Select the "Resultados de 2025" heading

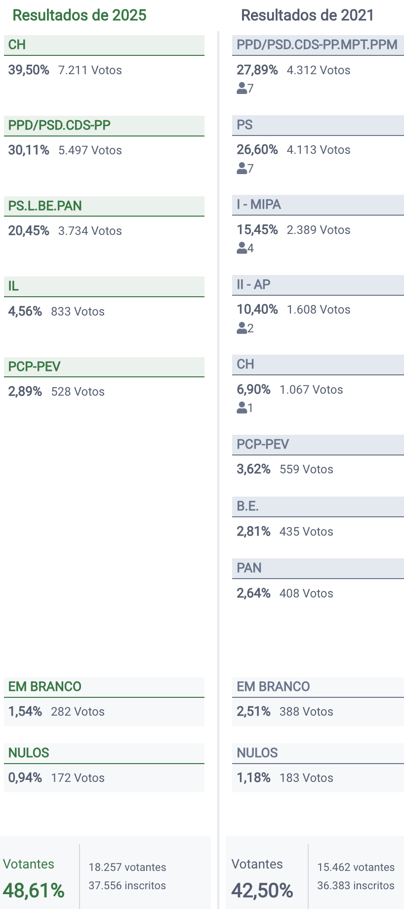[x=80, y=15]
